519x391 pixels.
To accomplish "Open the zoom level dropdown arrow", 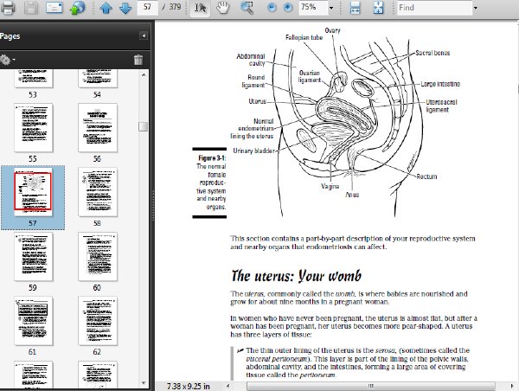I will [x=331, y=8].
